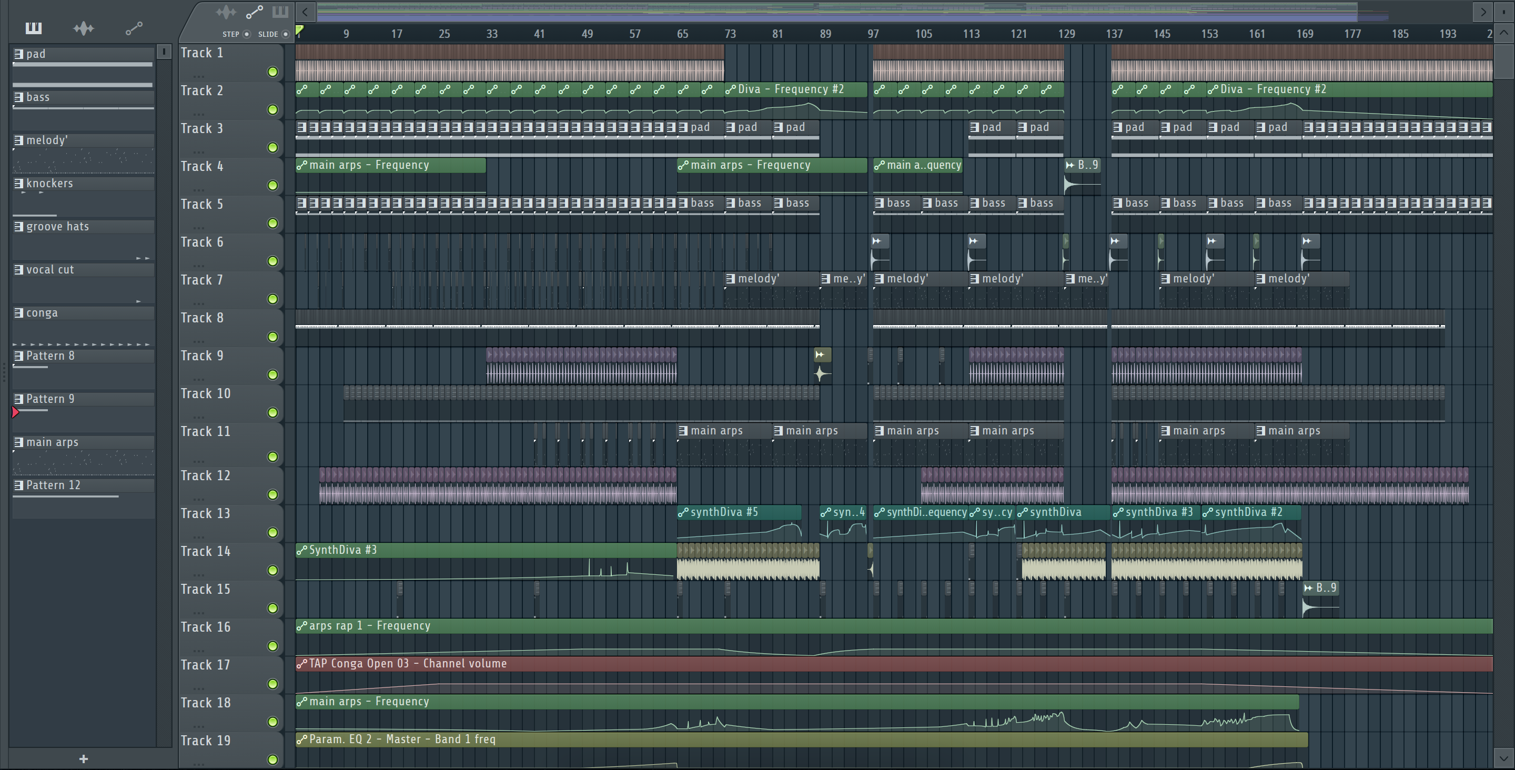Screen dimensions: 1515x770
Task: Open clip menu of Diva - Frequency #2 at bar 73
Action: pos(731,89)
